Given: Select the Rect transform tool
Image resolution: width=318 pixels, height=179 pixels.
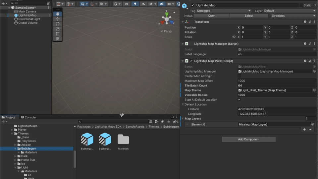Looking at the screenshot, I should click(x=58, y=34).
